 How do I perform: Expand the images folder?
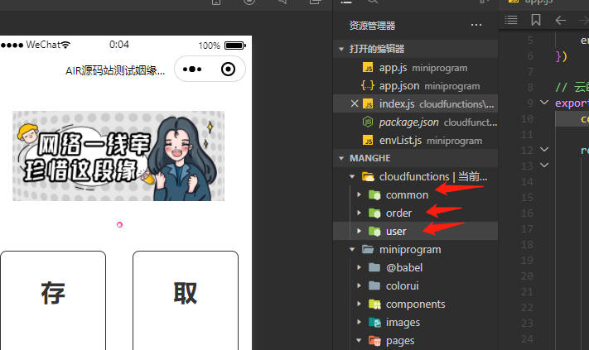tap(359, 322)
